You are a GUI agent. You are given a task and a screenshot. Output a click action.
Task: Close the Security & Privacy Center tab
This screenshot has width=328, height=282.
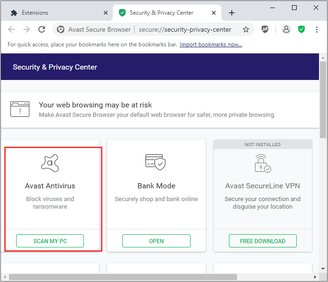pos(214,13)
